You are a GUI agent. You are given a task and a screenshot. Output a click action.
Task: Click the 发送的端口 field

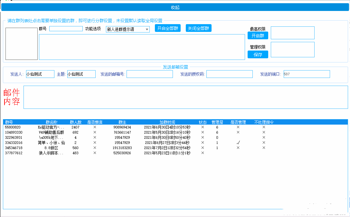[x=306, y=74]
